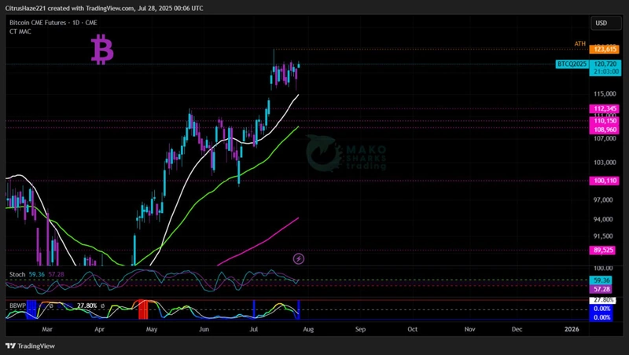Screen dimensions: 629x355
Task: Click the purple Bitcoin logo icon
Action: [102, 50]
